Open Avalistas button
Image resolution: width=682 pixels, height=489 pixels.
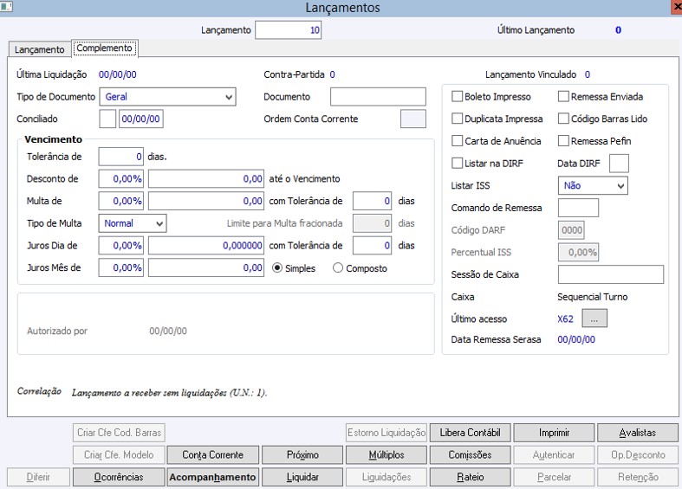pos(638,433)
